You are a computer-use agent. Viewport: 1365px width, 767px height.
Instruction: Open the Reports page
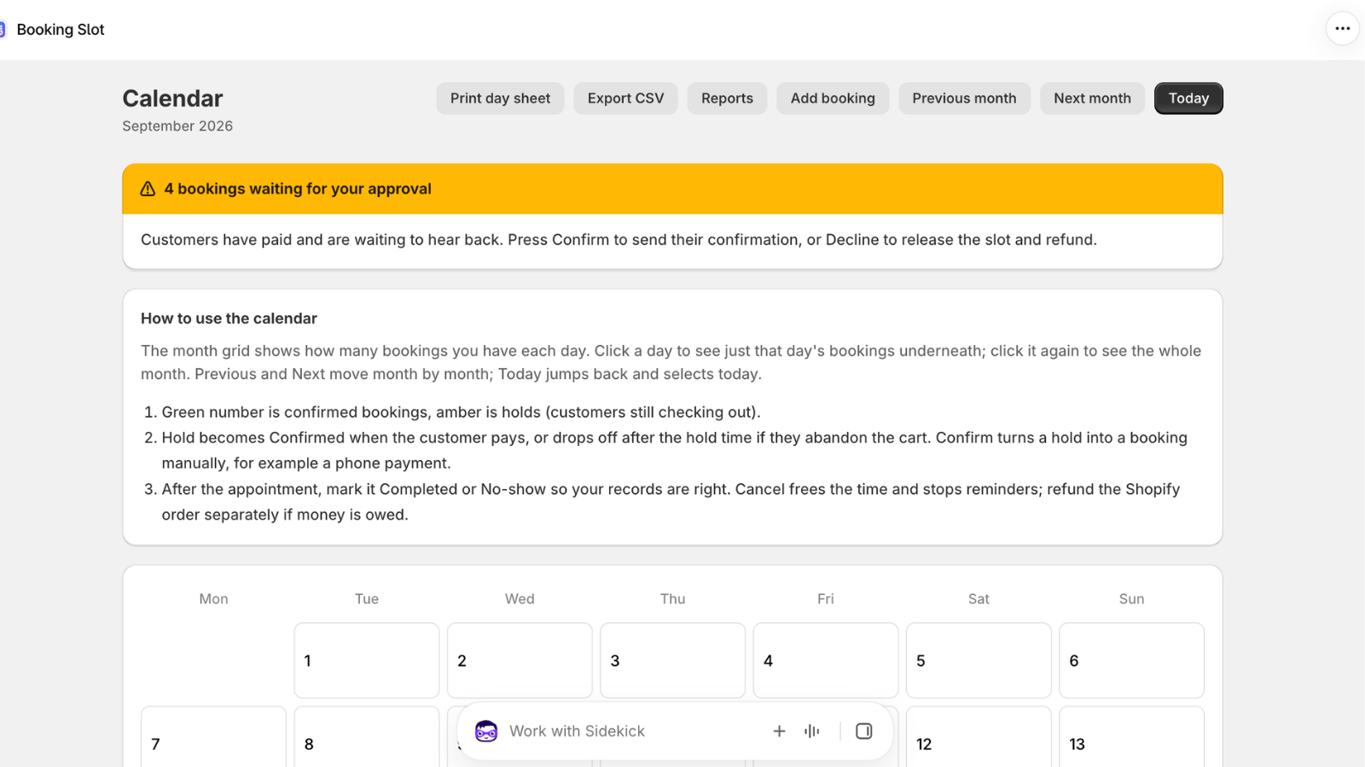(x=727, y=98)
